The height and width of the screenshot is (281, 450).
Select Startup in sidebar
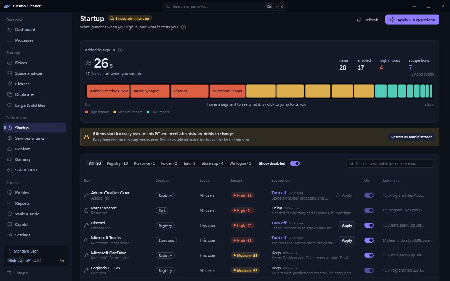pos(34,128)
